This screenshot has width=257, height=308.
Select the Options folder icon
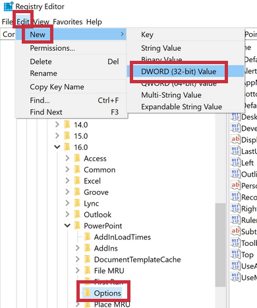coord(88,293)
